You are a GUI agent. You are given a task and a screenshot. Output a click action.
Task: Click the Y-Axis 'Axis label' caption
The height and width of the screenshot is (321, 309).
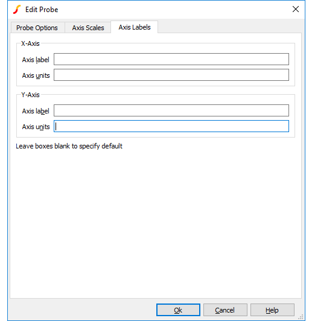(36, 111)
